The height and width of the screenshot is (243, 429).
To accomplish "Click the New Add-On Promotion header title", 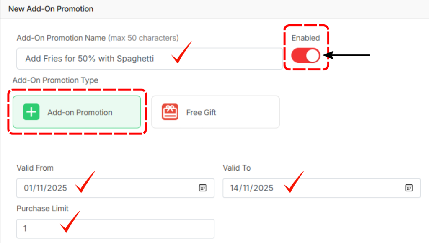I will pyautogui.click(x=51, y=8).
